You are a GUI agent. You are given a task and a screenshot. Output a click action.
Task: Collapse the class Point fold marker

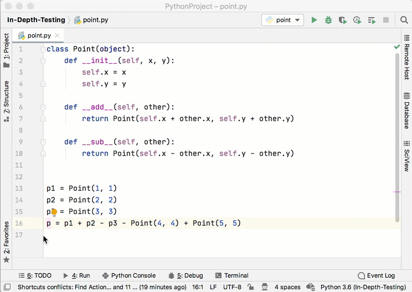click(43, 49)
